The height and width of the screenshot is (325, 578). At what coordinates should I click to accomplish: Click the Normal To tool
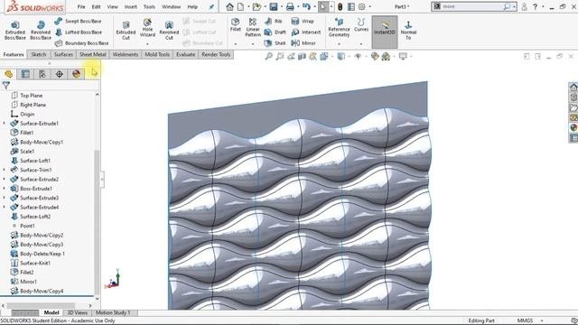[x=408, y=30]
